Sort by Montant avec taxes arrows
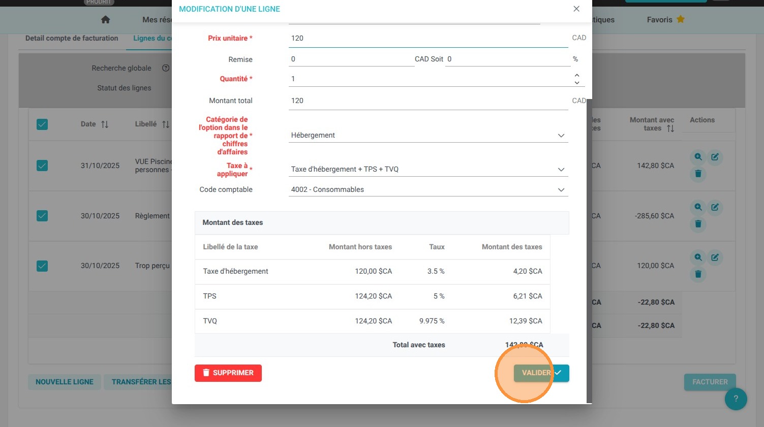Image resolution: width=764 pixels, height=427 pixels. click(670, 128)
